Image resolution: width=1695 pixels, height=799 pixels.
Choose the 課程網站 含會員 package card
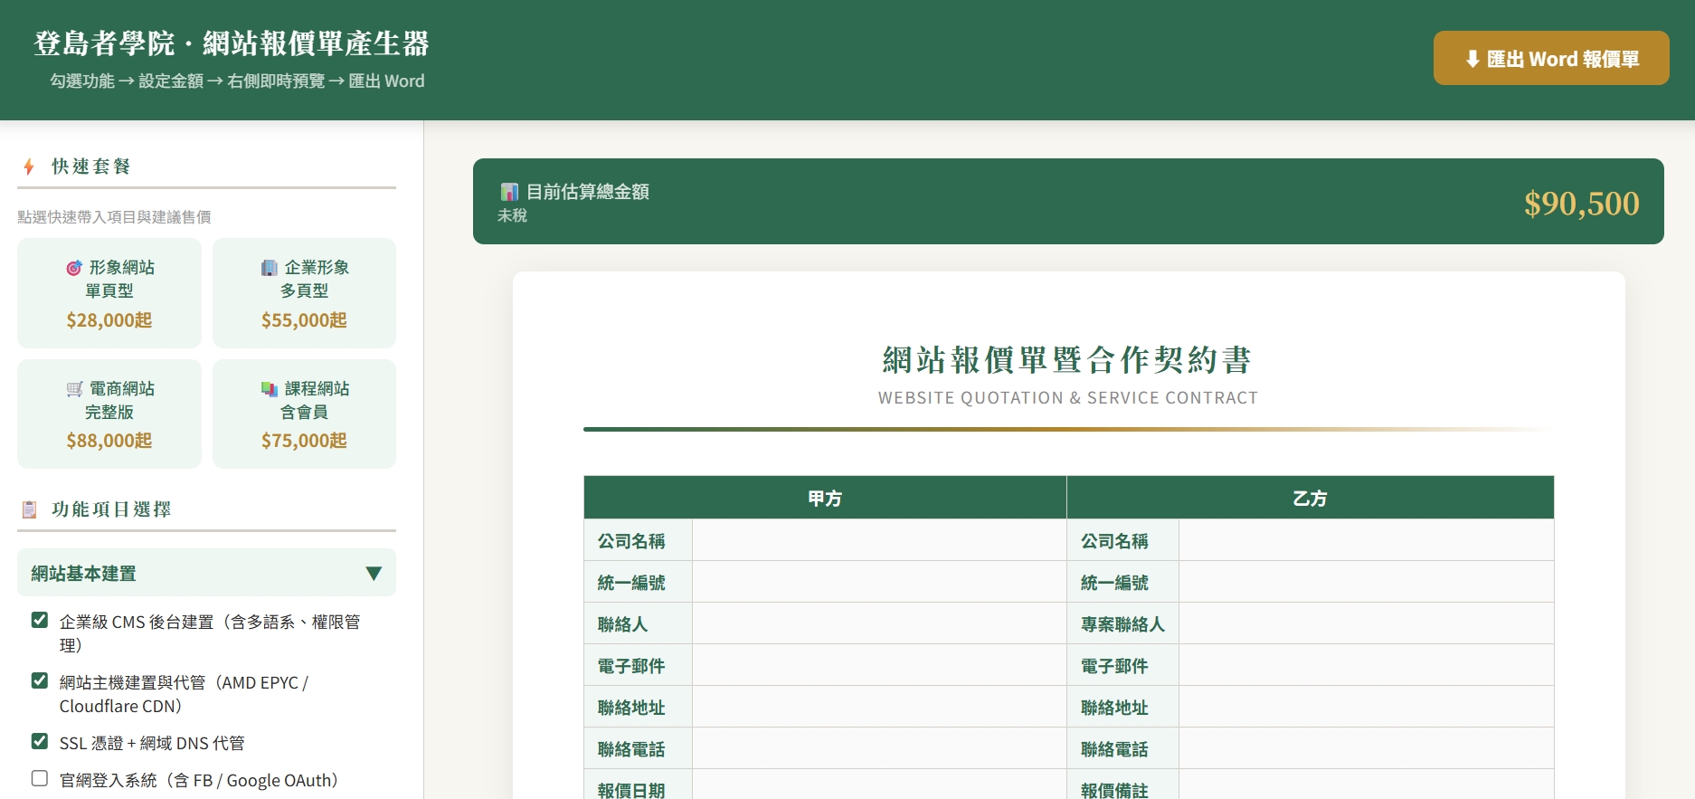(x=304, y=414)
